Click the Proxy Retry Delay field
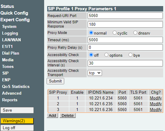 (x=125, y=48)
